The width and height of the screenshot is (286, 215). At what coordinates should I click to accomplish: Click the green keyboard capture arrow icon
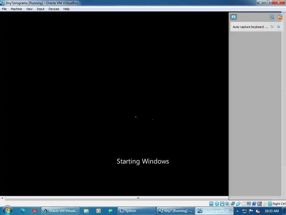[x=270, y=204]
